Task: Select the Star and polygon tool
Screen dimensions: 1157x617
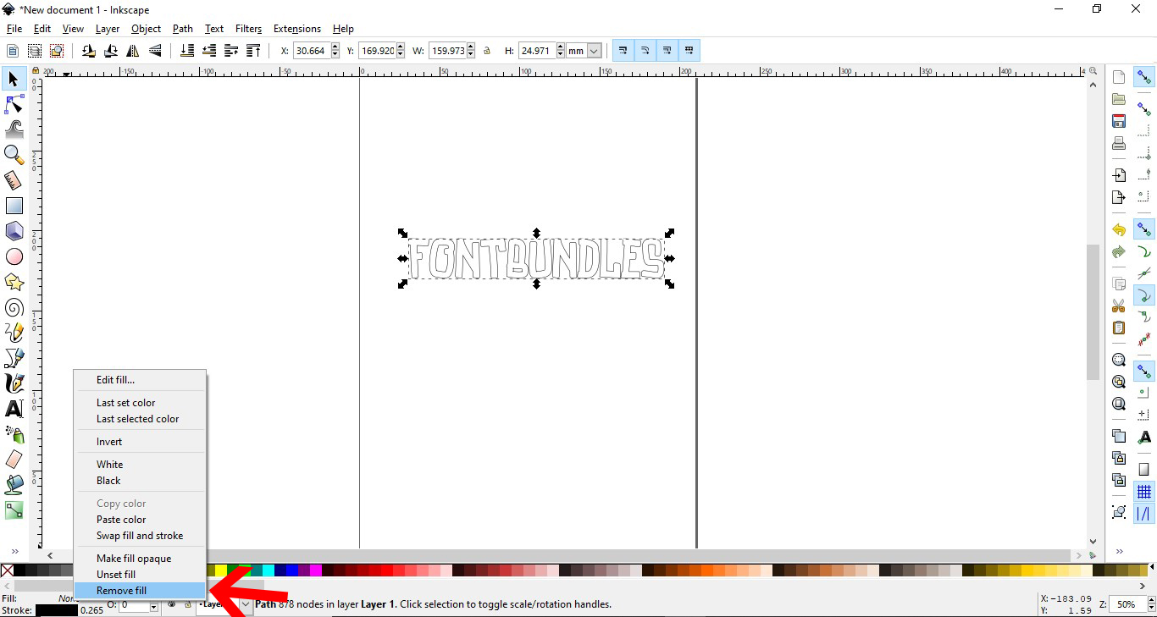Action: click(14, 282)
